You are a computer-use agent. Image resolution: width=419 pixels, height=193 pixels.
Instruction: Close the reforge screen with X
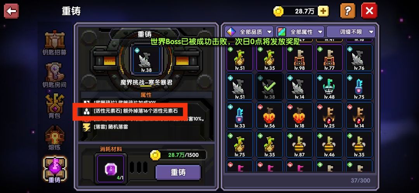coord(369,11)
